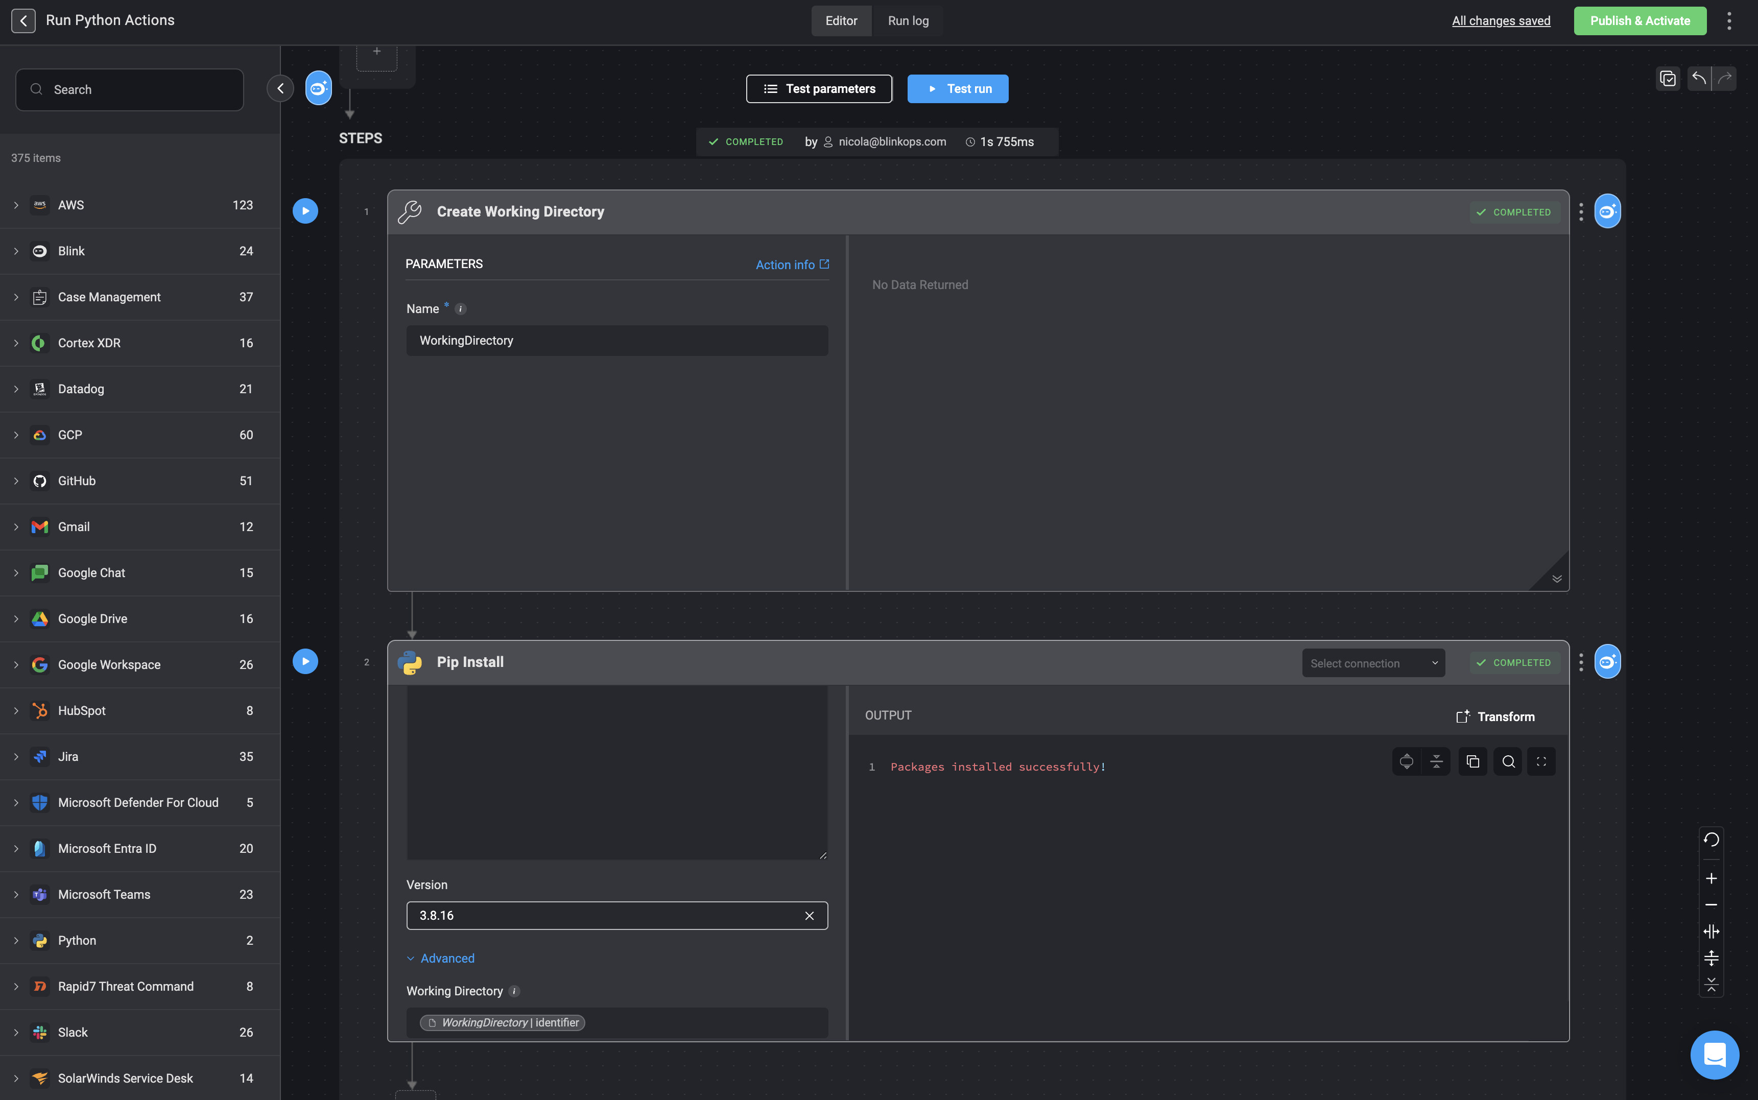Open the Cortex XDR category row
This screenshot has height=1100, width=1758.
point(140,343)
